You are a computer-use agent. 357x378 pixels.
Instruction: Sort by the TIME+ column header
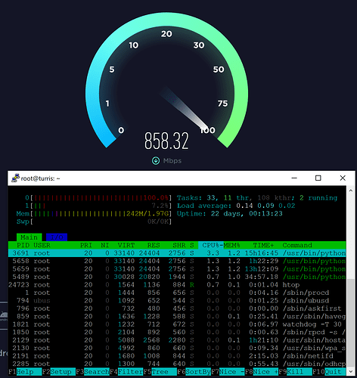263,245
